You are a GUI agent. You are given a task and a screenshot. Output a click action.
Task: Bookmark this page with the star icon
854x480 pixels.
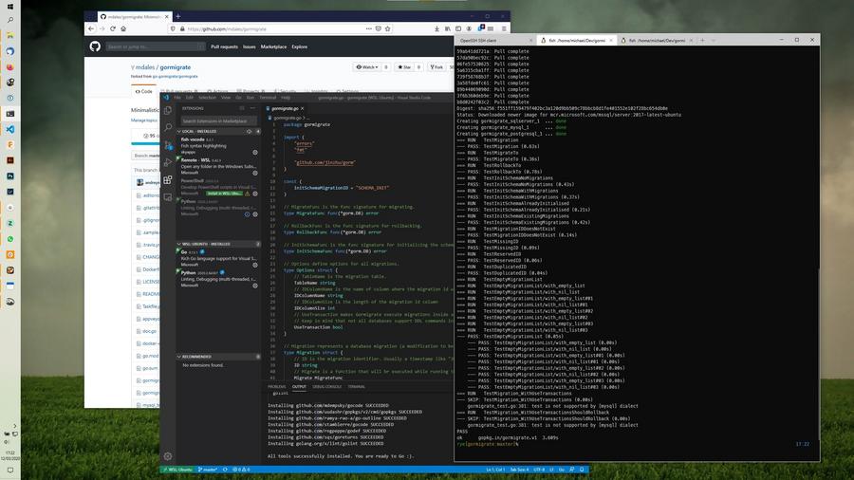(x=387, y=28)
